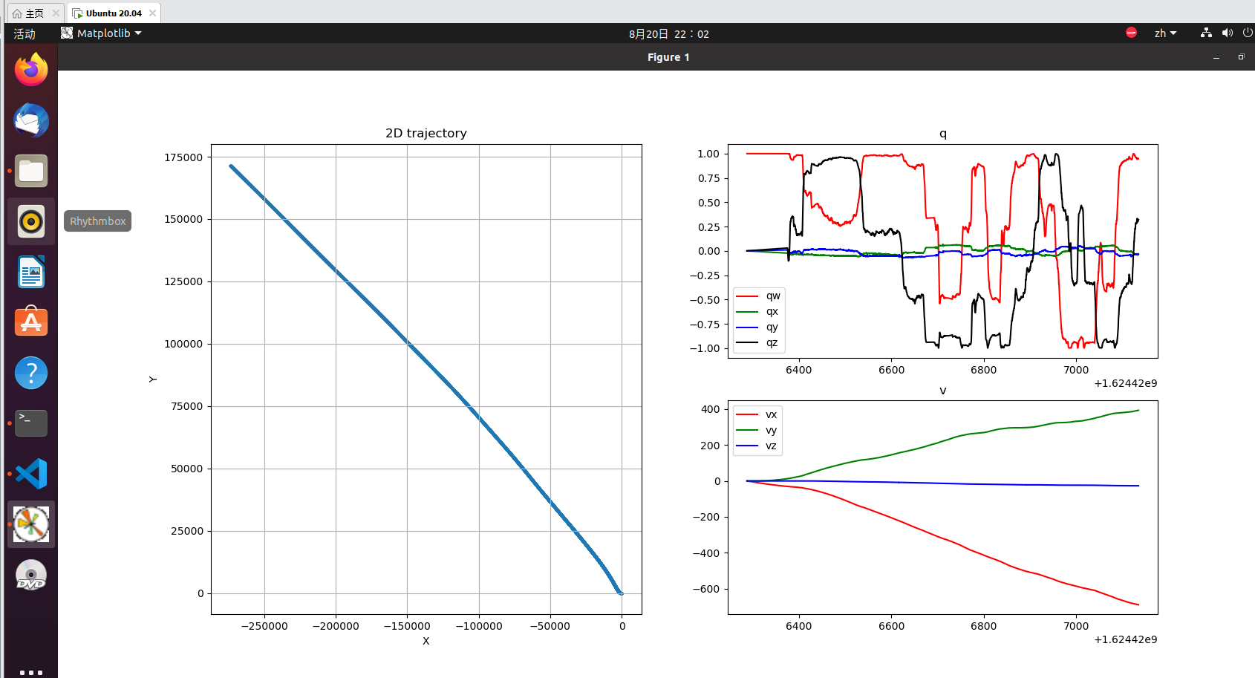1255x678 pixels.
Task: Open Visual Studio Code from the dock
Action: [31, 474]
